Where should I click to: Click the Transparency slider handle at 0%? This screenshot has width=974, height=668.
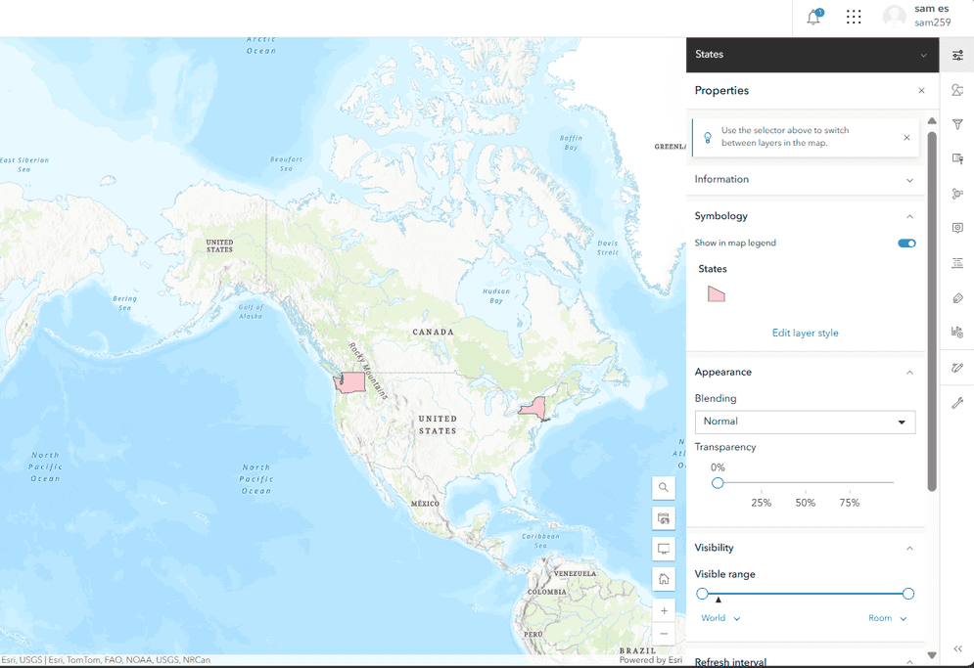(718, 483)
